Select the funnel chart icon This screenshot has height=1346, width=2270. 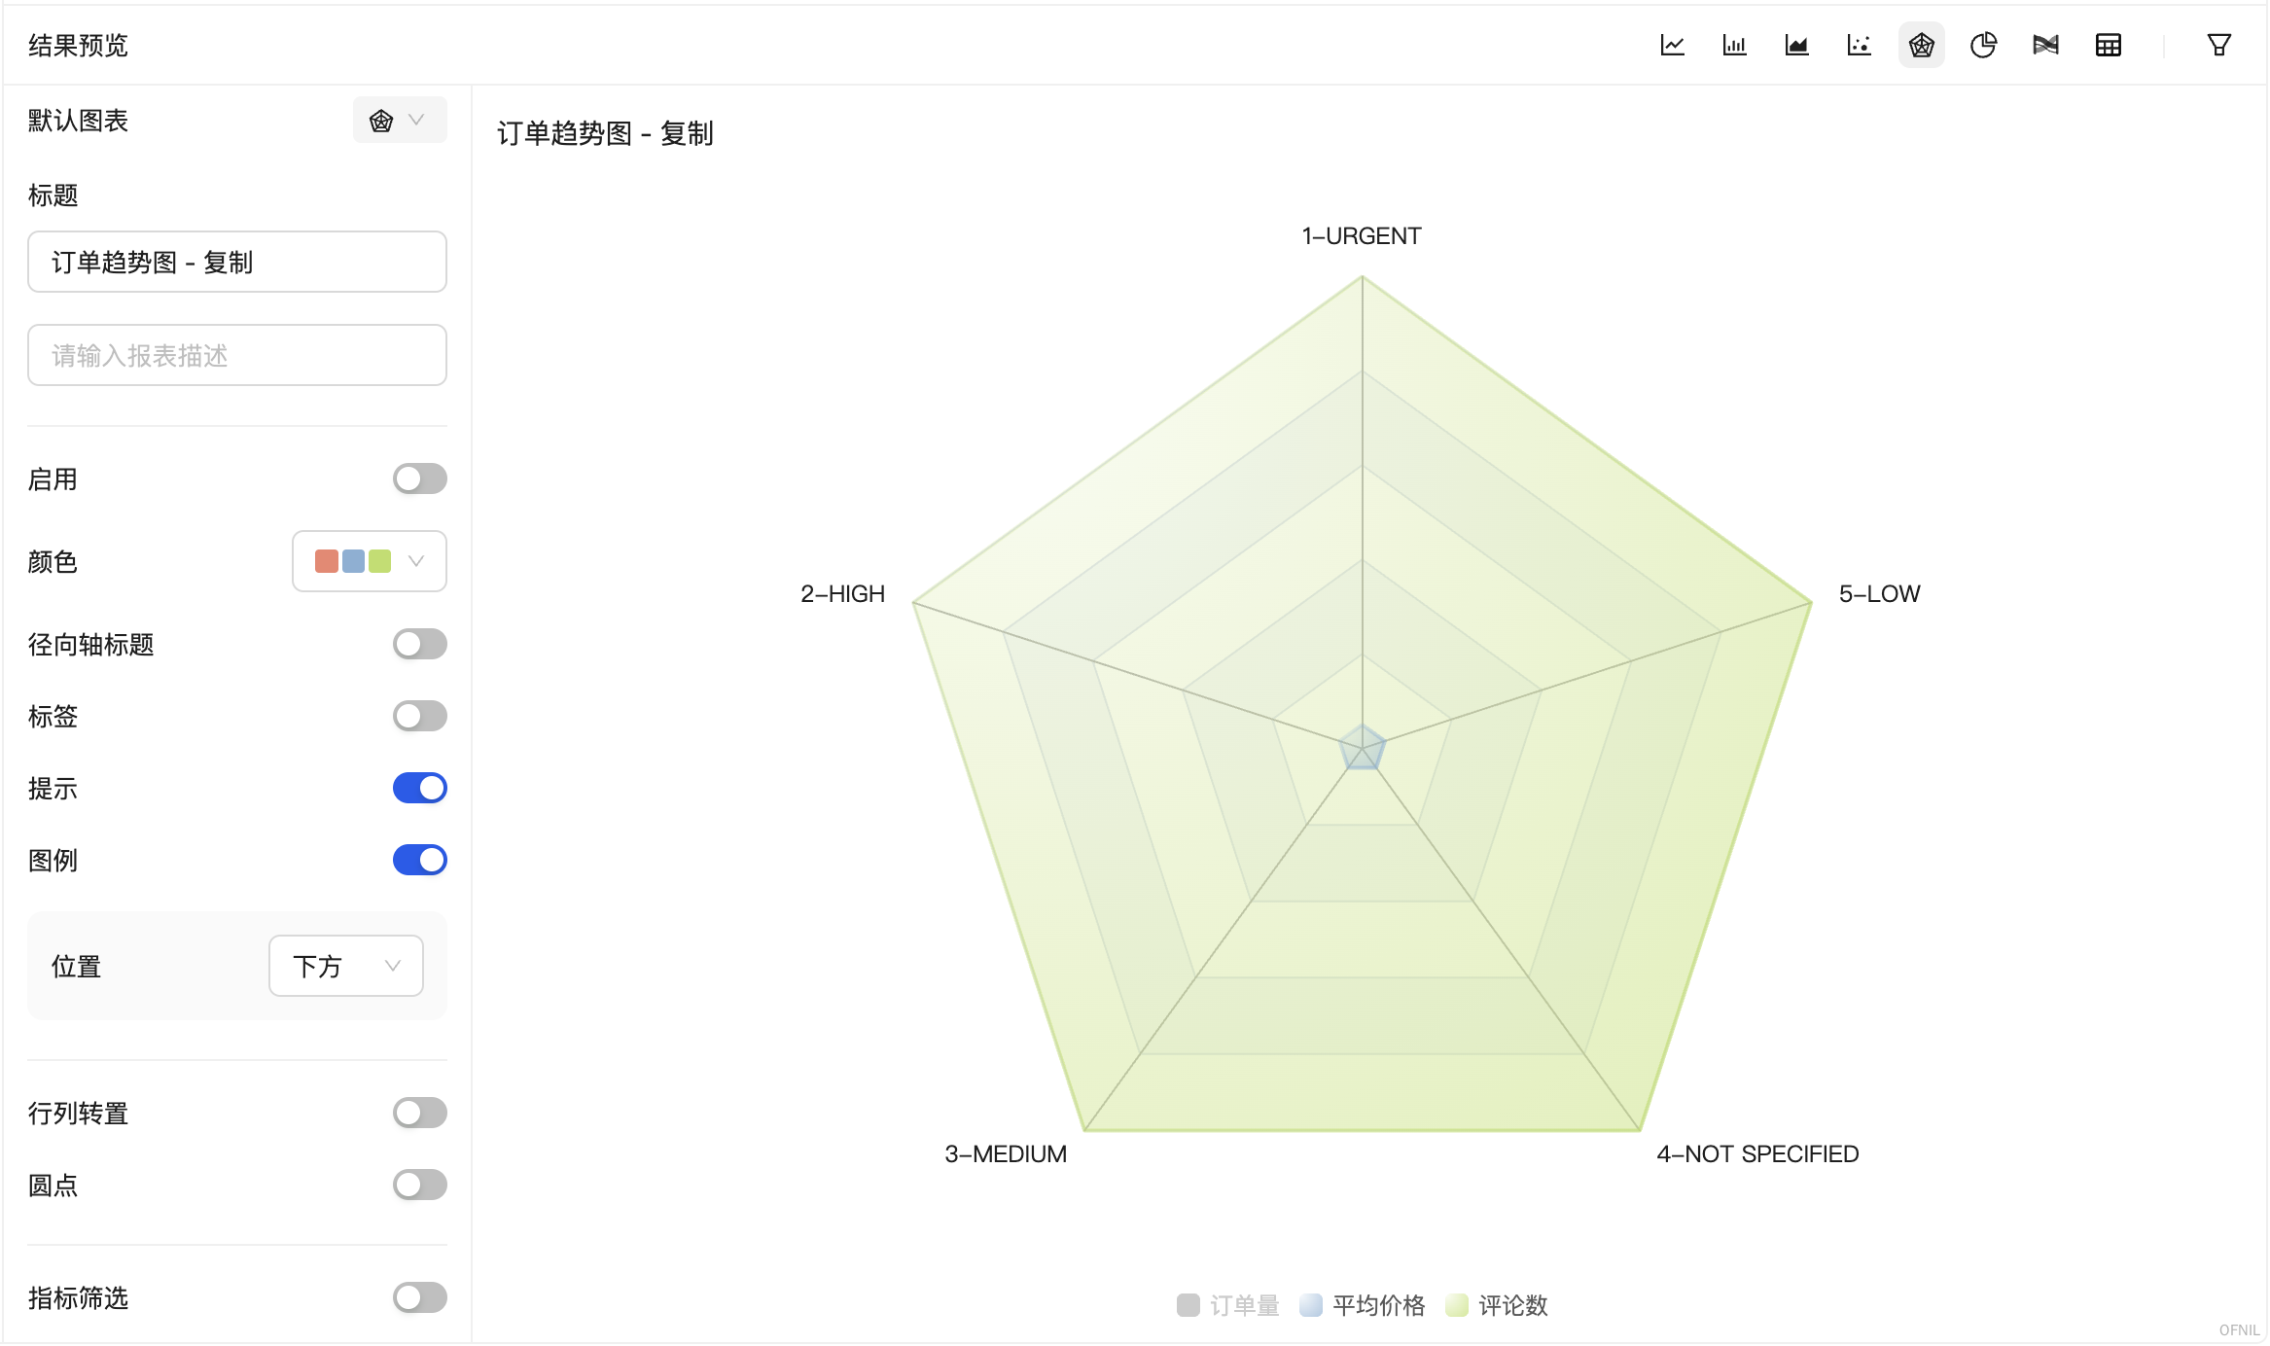click(x=2045, y=45)
